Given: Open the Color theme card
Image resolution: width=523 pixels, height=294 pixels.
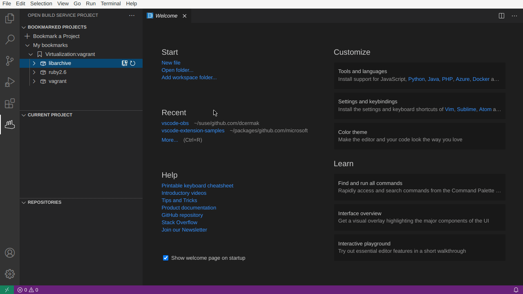Looking at the screenshot, I should pyautogui.click(x=420, y=136).
